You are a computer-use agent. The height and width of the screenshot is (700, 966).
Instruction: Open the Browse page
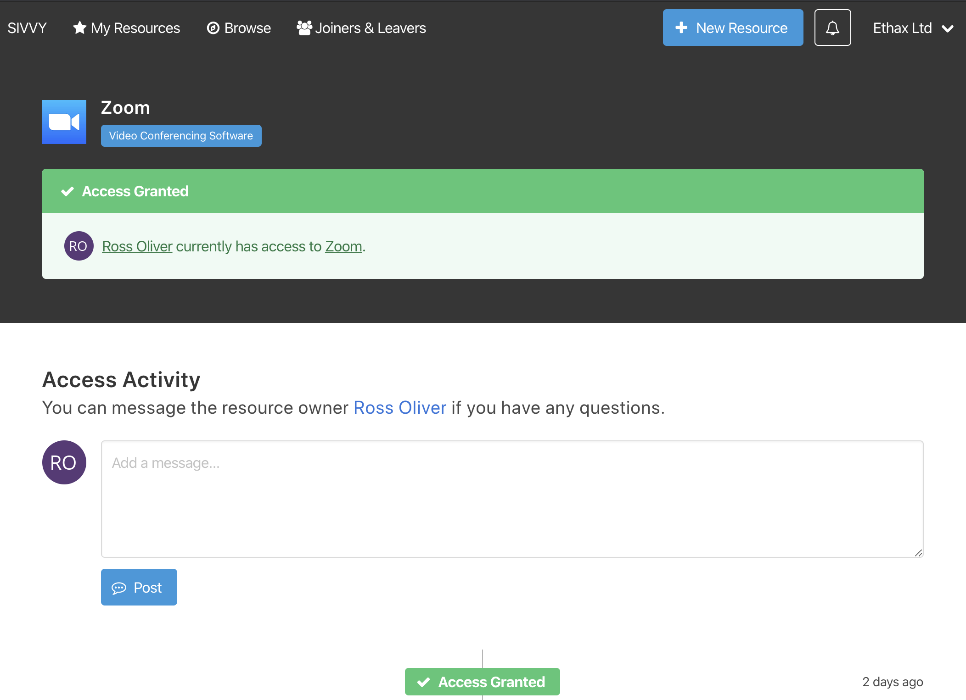pyautogui.click(x=239, y=28)
